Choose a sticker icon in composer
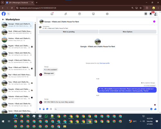The height and width of the screenshot is (129, 161). [47, 109]
